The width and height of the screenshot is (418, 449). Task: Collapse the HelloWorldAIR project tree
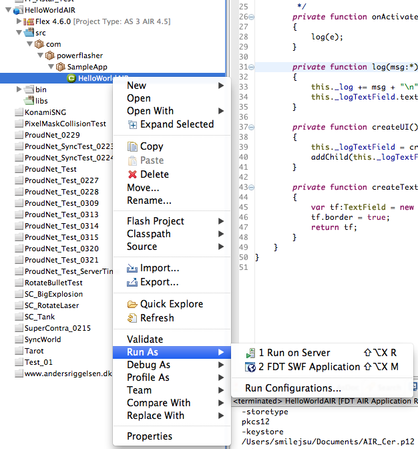(8, 10)
